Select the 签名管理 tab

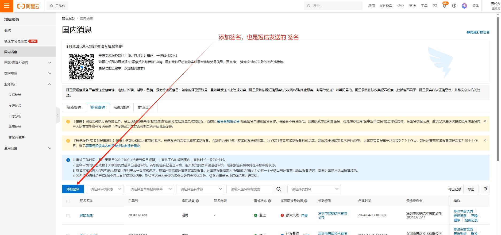(x=98, y=107)
